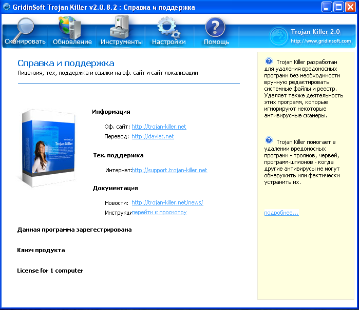
Task: Click the 'Данная программа зарегестрирована' text
Action: pos(74,230)
